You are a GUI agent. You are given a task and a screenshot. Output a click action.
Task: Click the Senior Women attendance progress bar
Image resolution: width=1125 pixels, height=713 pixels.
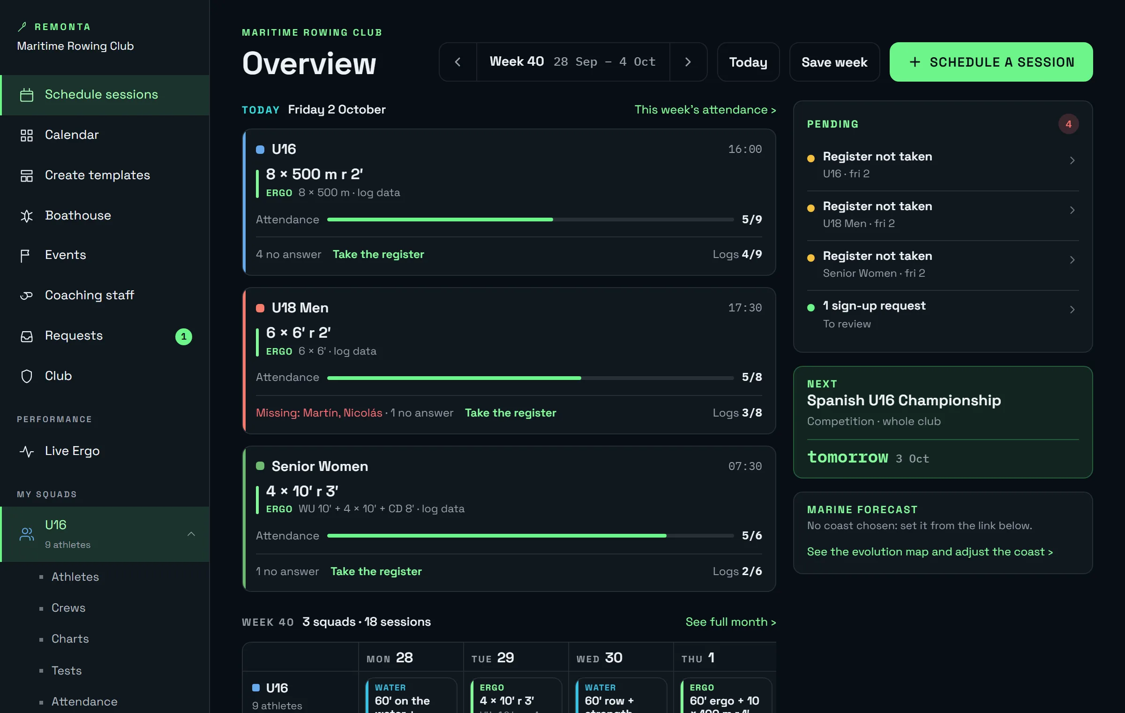(530, 536)
